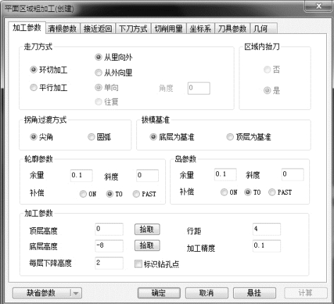Confirm with the 确定 button
334x304 pixels.
pos(159,293)
